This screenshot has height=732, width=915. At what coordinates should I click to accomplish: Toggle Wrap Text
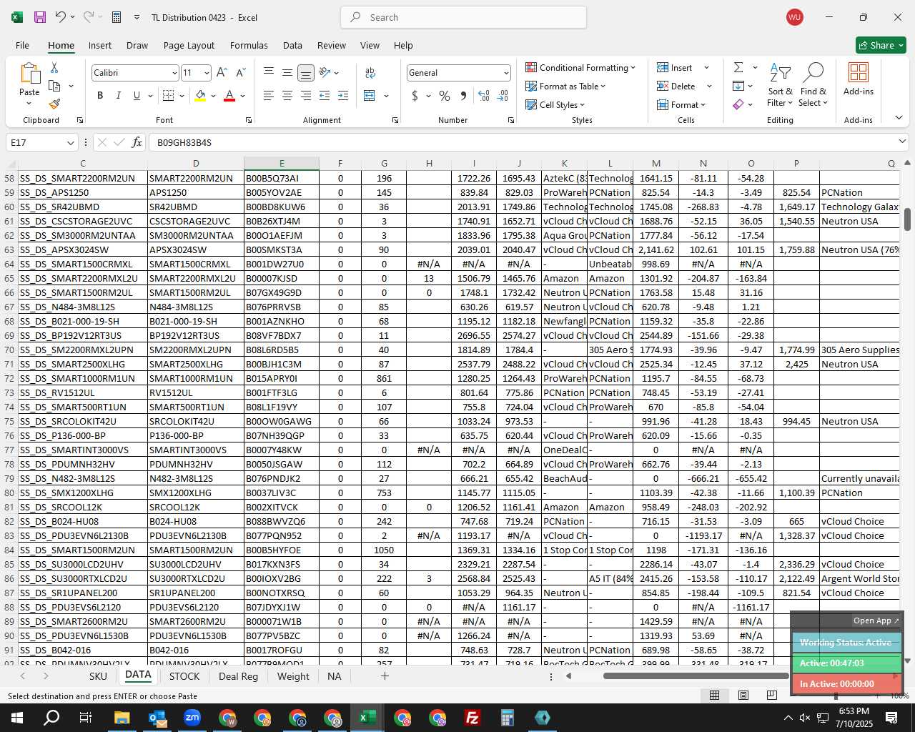(370, 72)
